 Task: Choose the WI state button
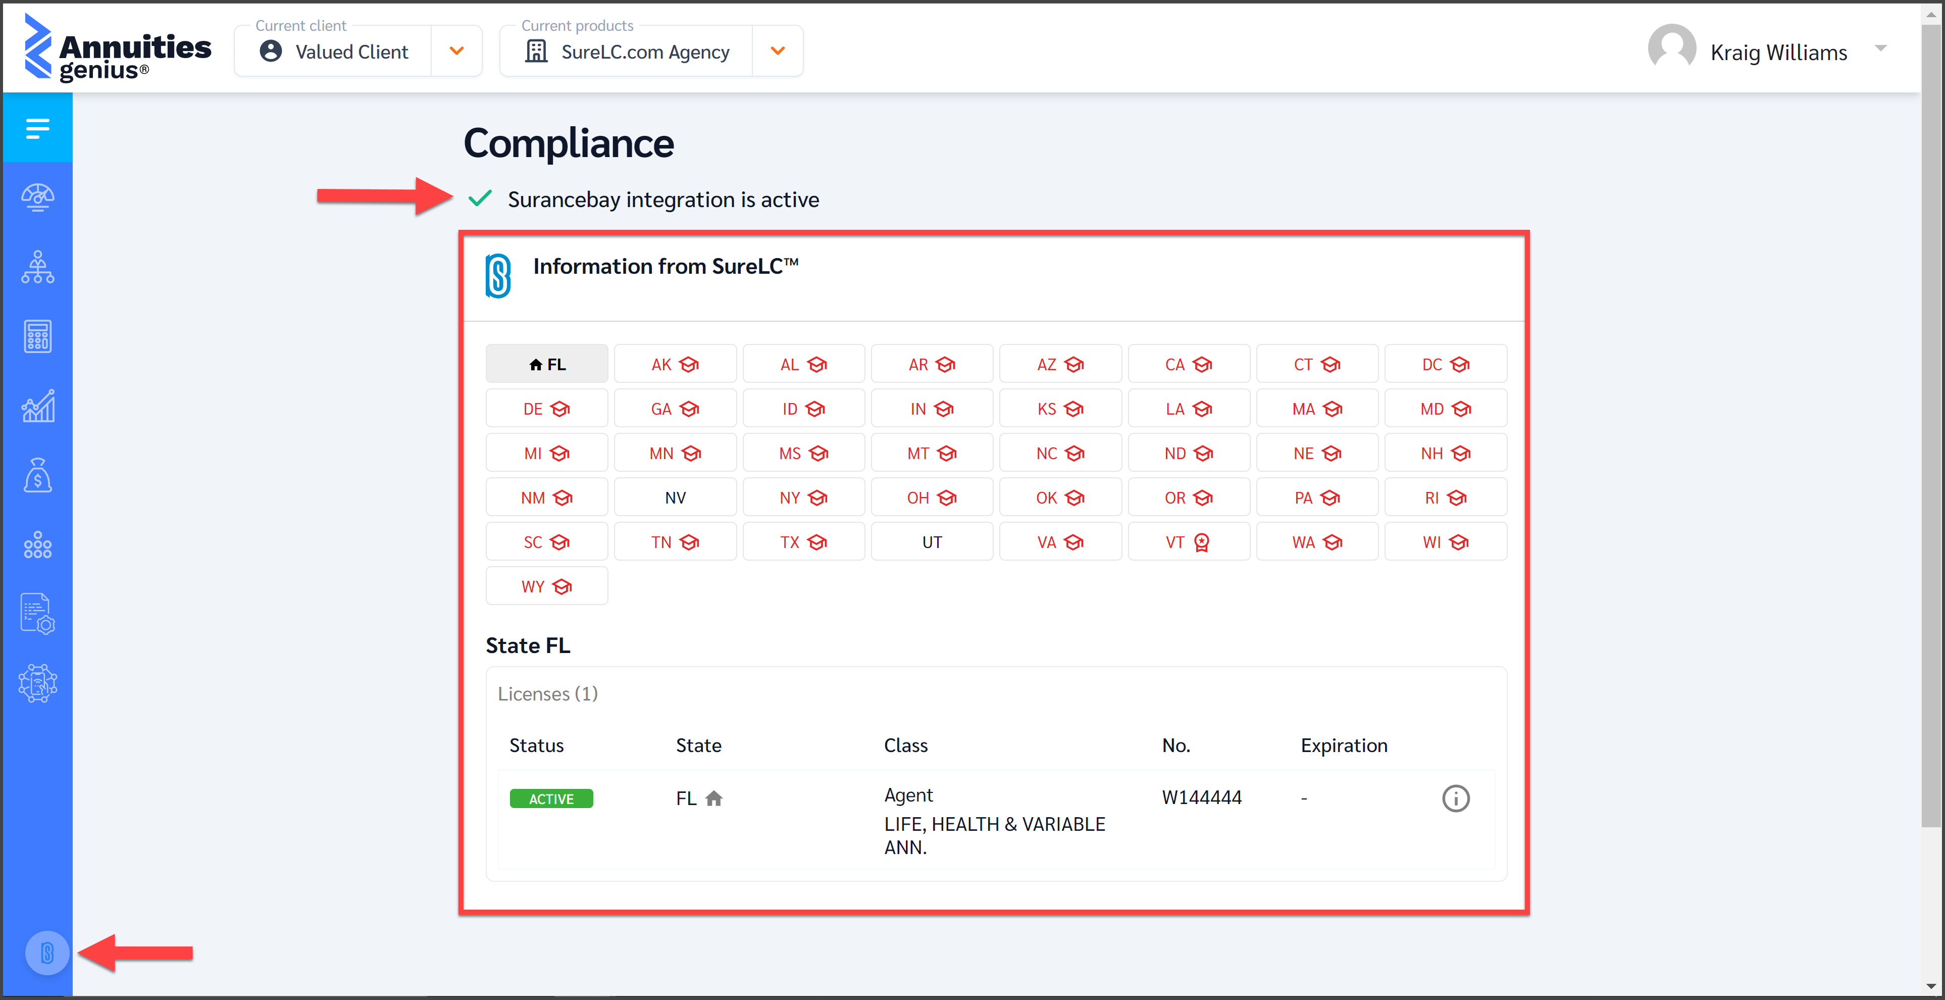click(1445, 542)
